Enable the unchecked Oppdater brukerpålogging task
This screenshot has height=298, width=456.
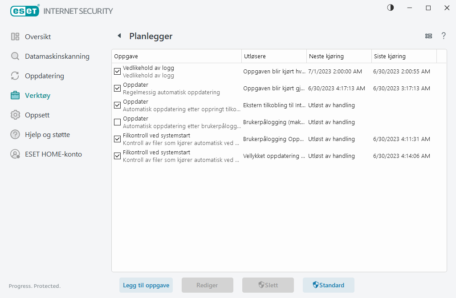click(118, 122)
